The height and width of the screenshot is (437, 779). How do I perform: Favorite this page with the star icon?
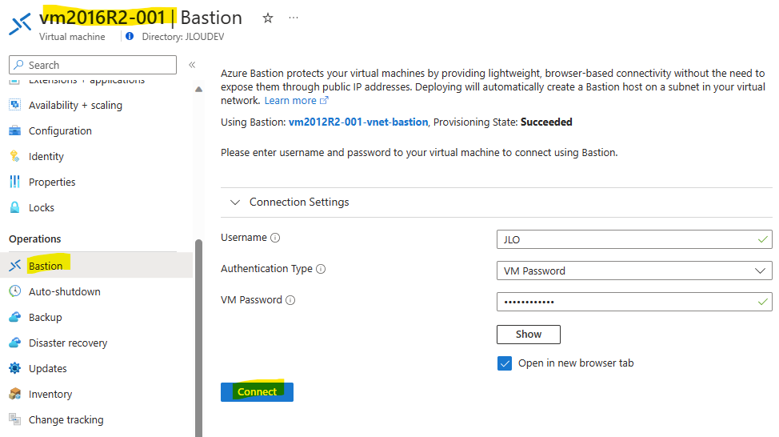[x=268, y=18]
